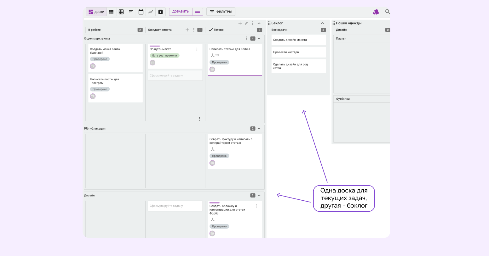Image resolution: width=489 pixels, height=256 pixels.
Task: Open the Сделать дизайн для соц сетей card
Action: click(x=298, y=66)
